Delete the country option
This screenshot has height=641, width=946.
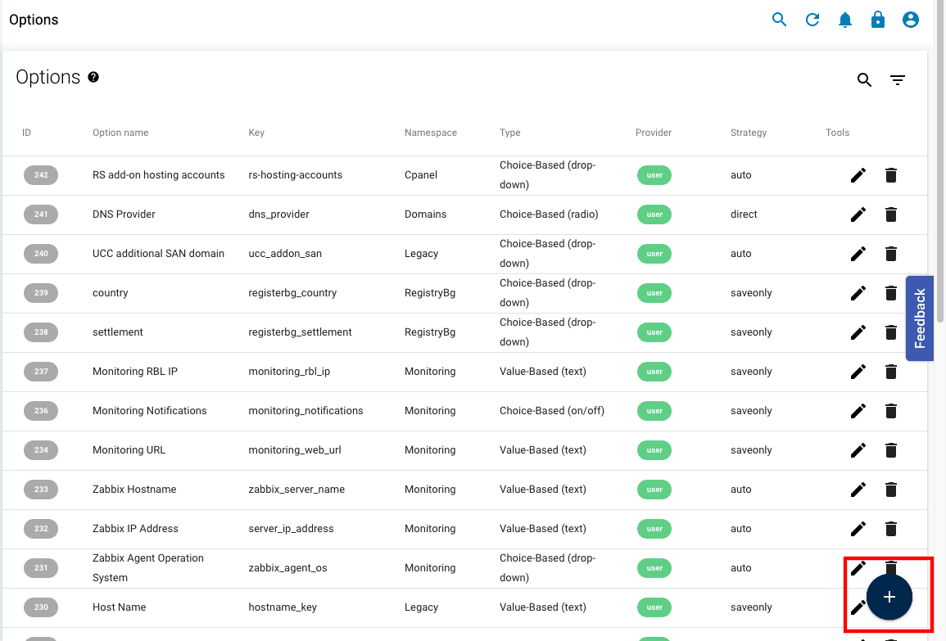click(890, 292)
